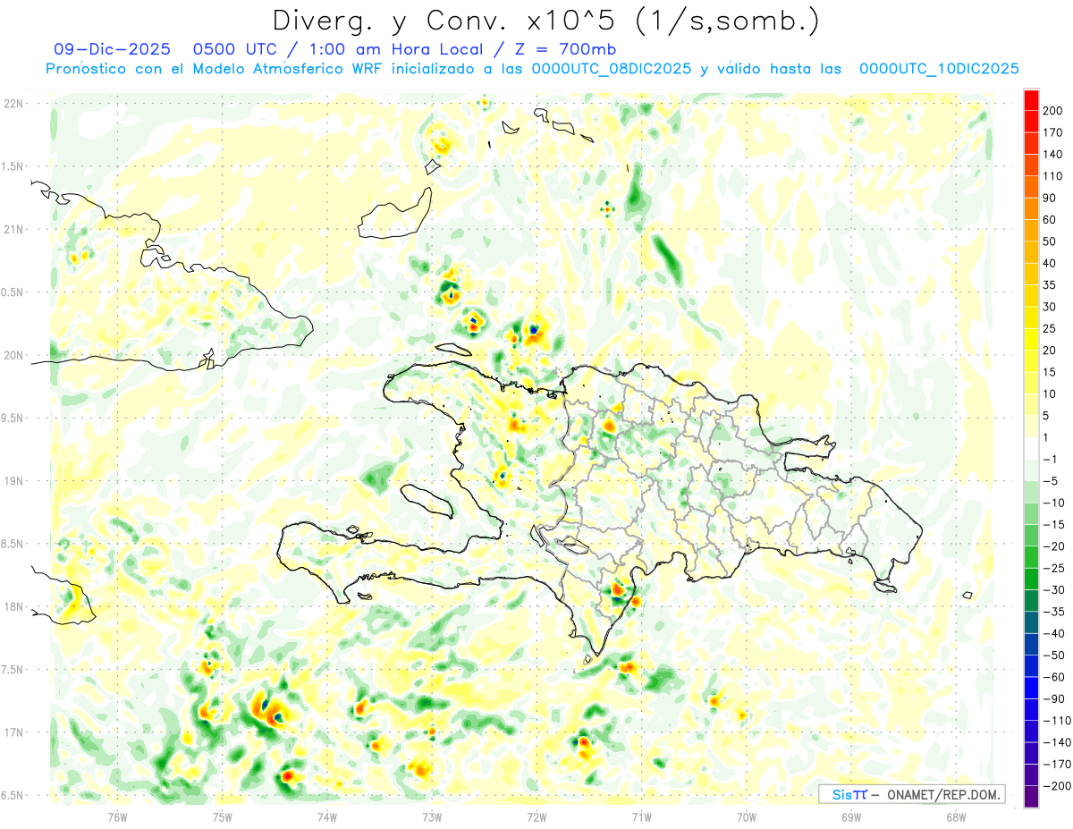The height and width of the screenshot is (829, 1073).
Task: Click the '17N' latitude label
Action: click(13, 732)
